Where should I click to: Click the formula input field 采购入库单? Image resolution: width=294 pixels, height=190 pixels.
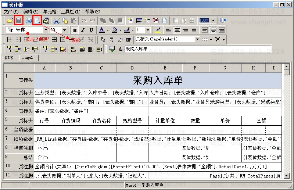tap(198, 49)
